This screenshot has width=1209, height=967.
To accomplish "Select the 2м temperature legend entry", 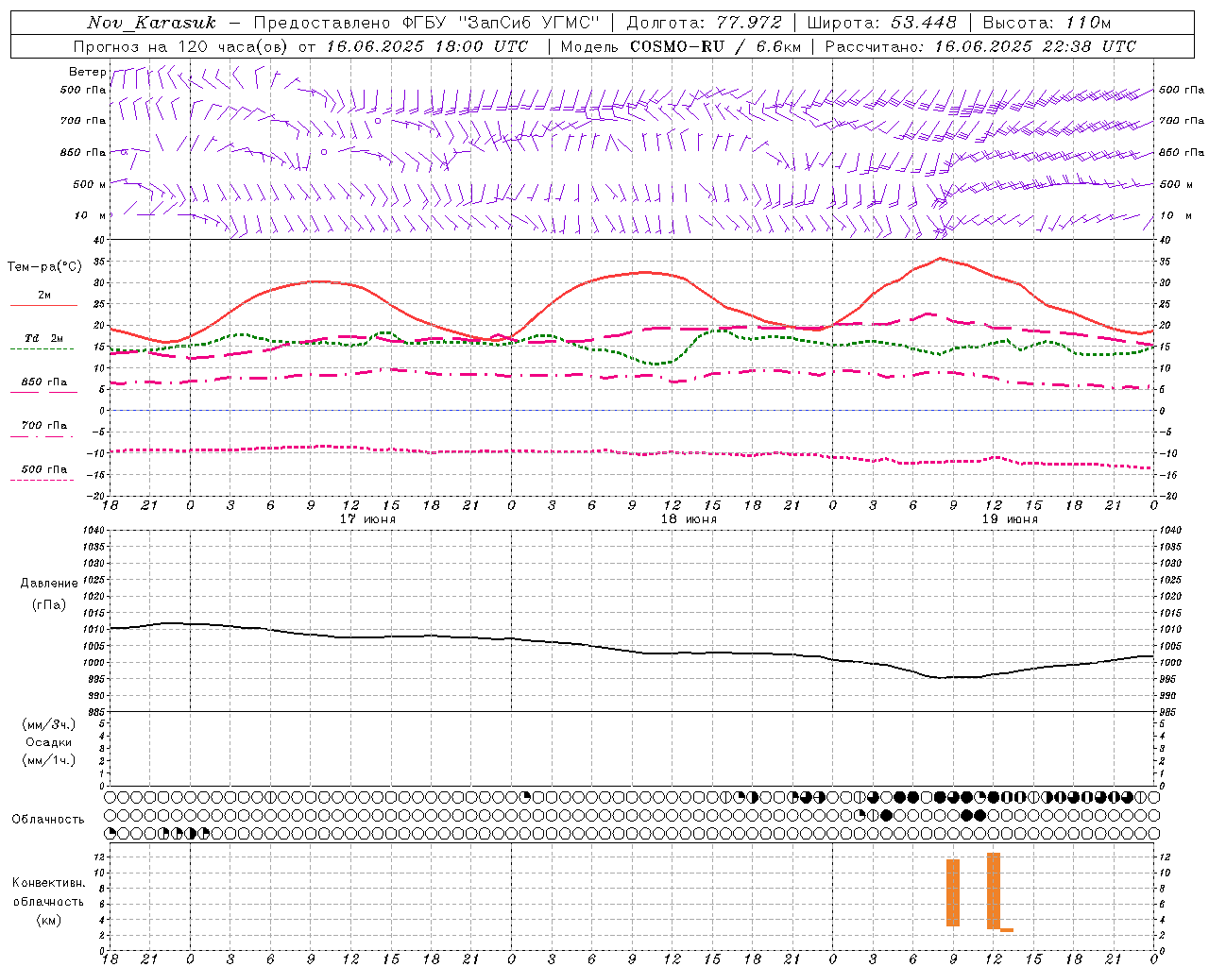I will coord(44,295).
